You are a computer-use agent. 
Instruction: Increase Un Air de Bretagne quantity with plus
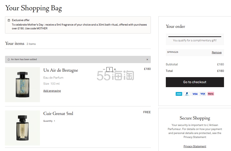[x=115, y=69]
